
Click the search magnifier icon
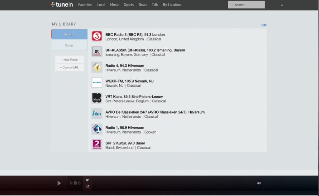[x=232, y=5]
